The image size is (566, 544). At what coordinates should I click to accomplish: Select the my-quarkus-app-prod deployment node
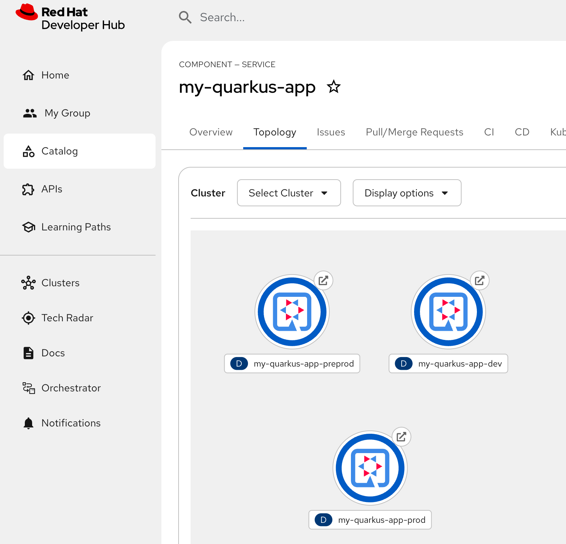[370, 468]
